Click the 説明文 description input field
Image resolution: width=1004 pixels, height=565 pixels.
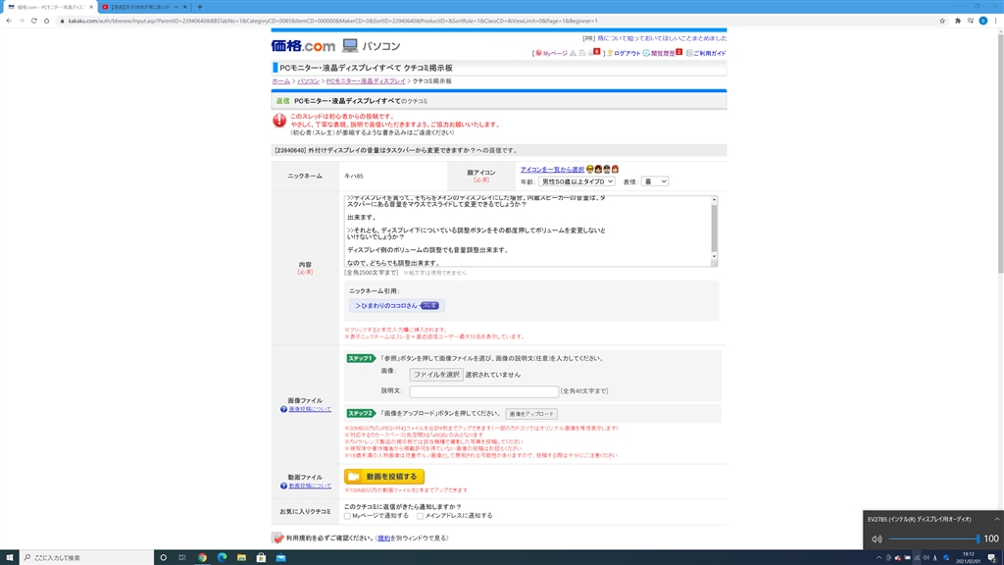coord(484,390)
